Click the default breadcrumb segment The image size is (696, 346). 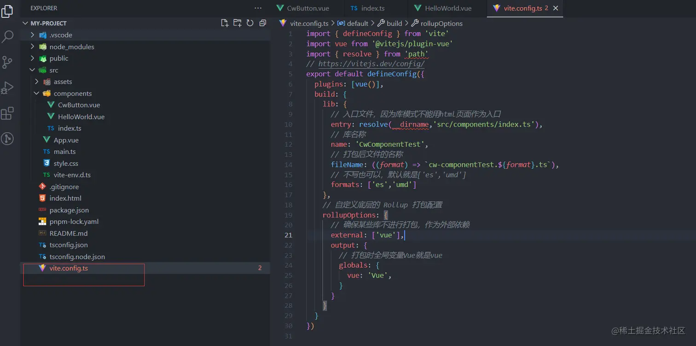(357, 23)
